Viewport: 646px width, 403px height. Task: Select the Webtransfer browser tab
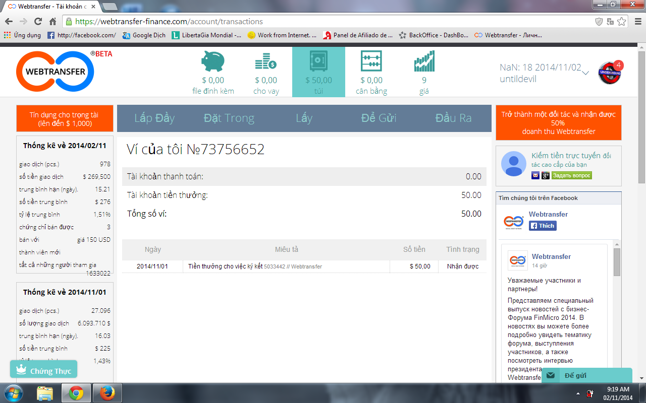[x=50, y=7]
